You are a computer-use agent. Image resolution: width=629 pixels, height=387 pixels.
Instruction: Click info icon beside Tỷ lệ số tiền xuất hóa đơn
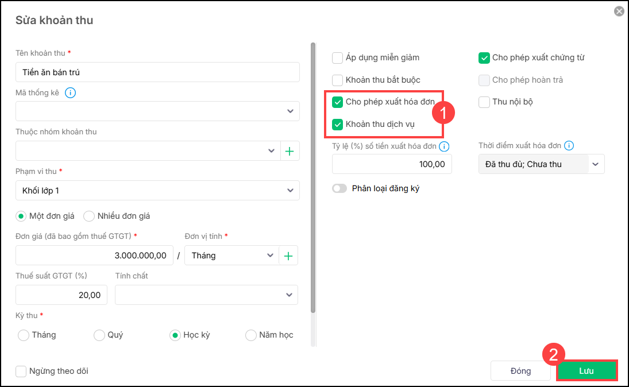444,146
